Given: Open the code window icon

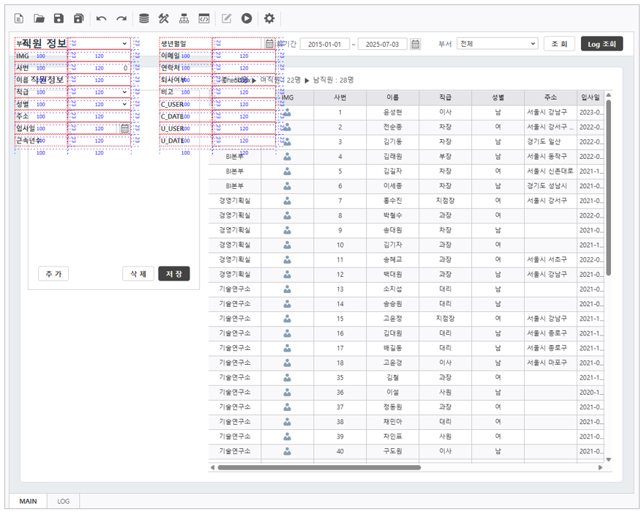Looking at the screenshot, I should pyautogui.click(x=204, y=18).
